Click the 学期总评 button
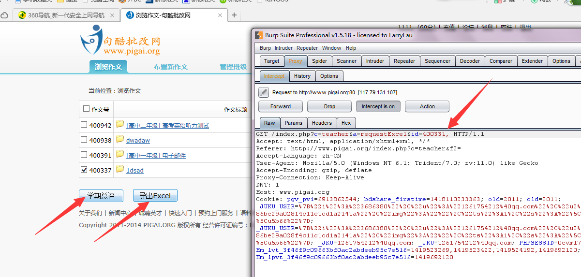Viewport: 581px width, 277px height. [101, 196]
